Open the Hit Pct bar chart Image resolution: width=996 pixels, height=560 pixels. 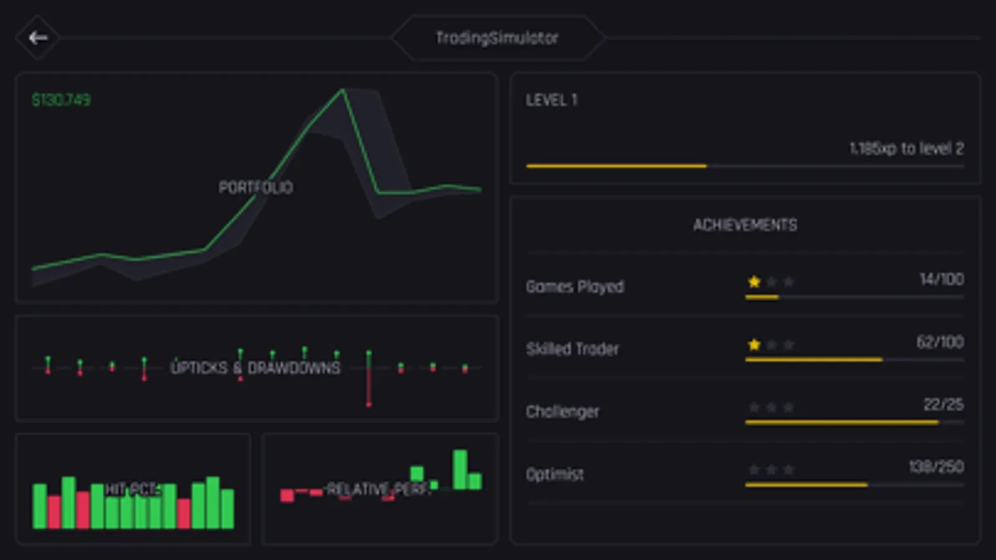[x=133, y=489]
